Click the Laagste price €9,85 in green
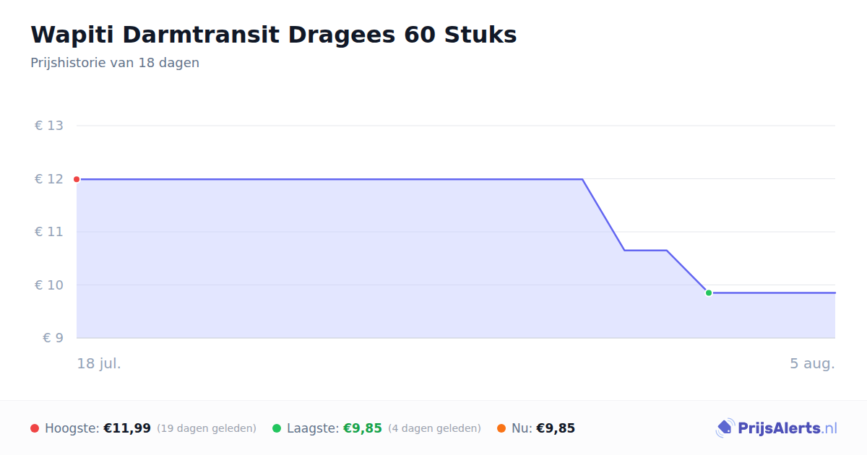Image resolution: width=867 pixels, height=455 pixels. tap(363, 428)
